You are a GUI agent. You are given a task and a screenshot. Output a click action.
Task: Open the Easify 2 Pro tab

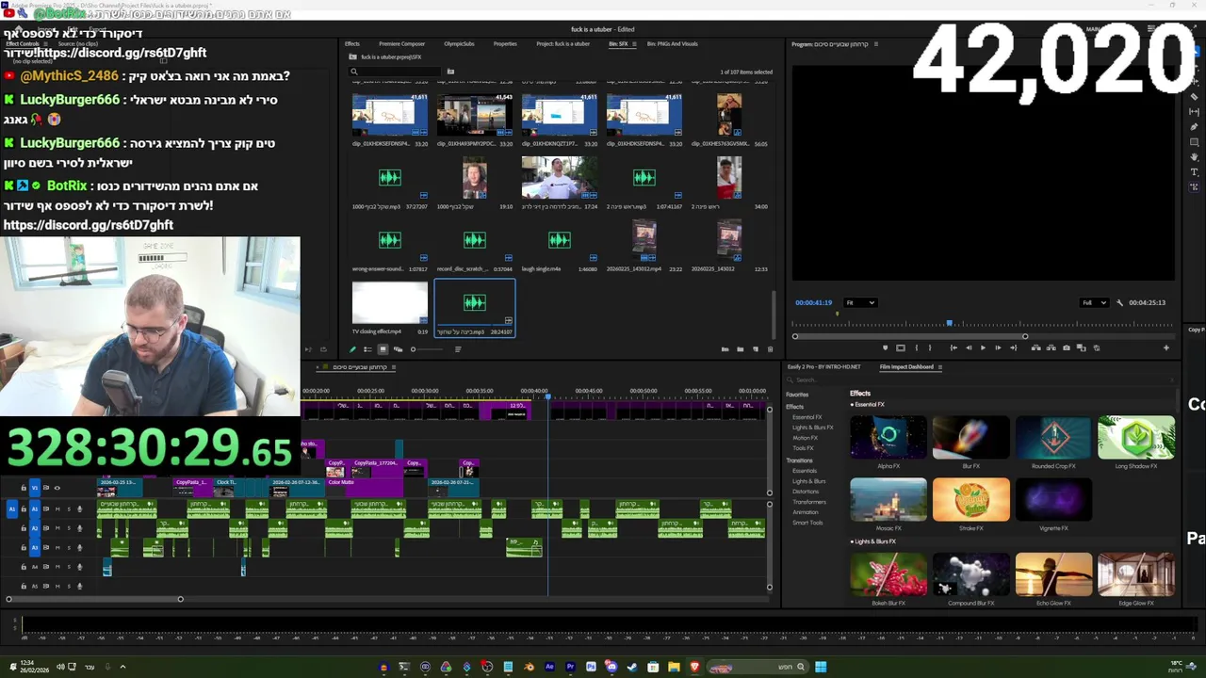824,367
